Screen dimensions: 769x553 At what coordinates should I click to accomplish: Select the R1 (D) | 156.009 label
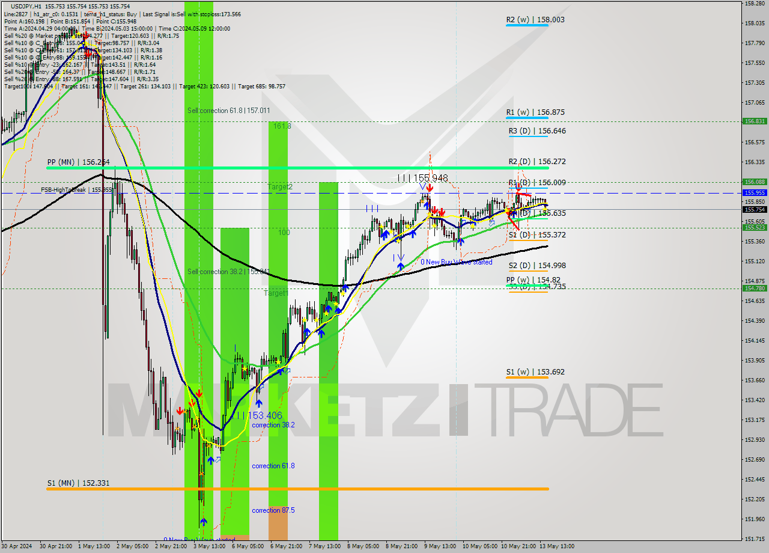pos(537,183)
